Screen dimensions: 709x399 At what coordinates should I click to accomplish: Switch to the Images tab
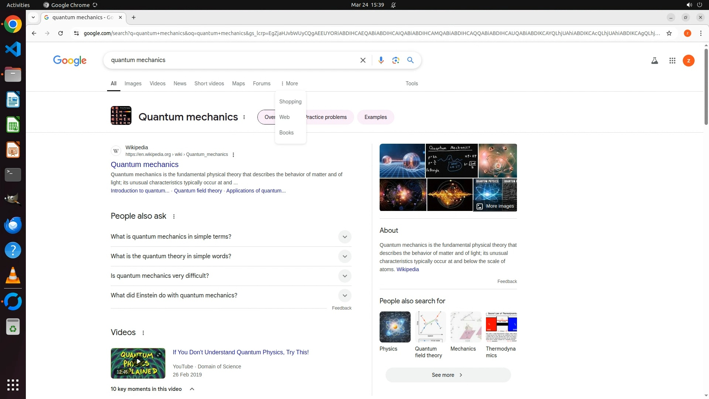click(133, 83)
